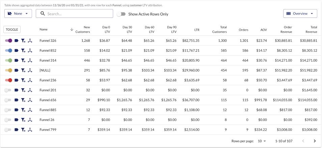Expand the Overview column view dropdown
Screen dimensions: 322x148
pyautogui.click(x=300, y=13)
